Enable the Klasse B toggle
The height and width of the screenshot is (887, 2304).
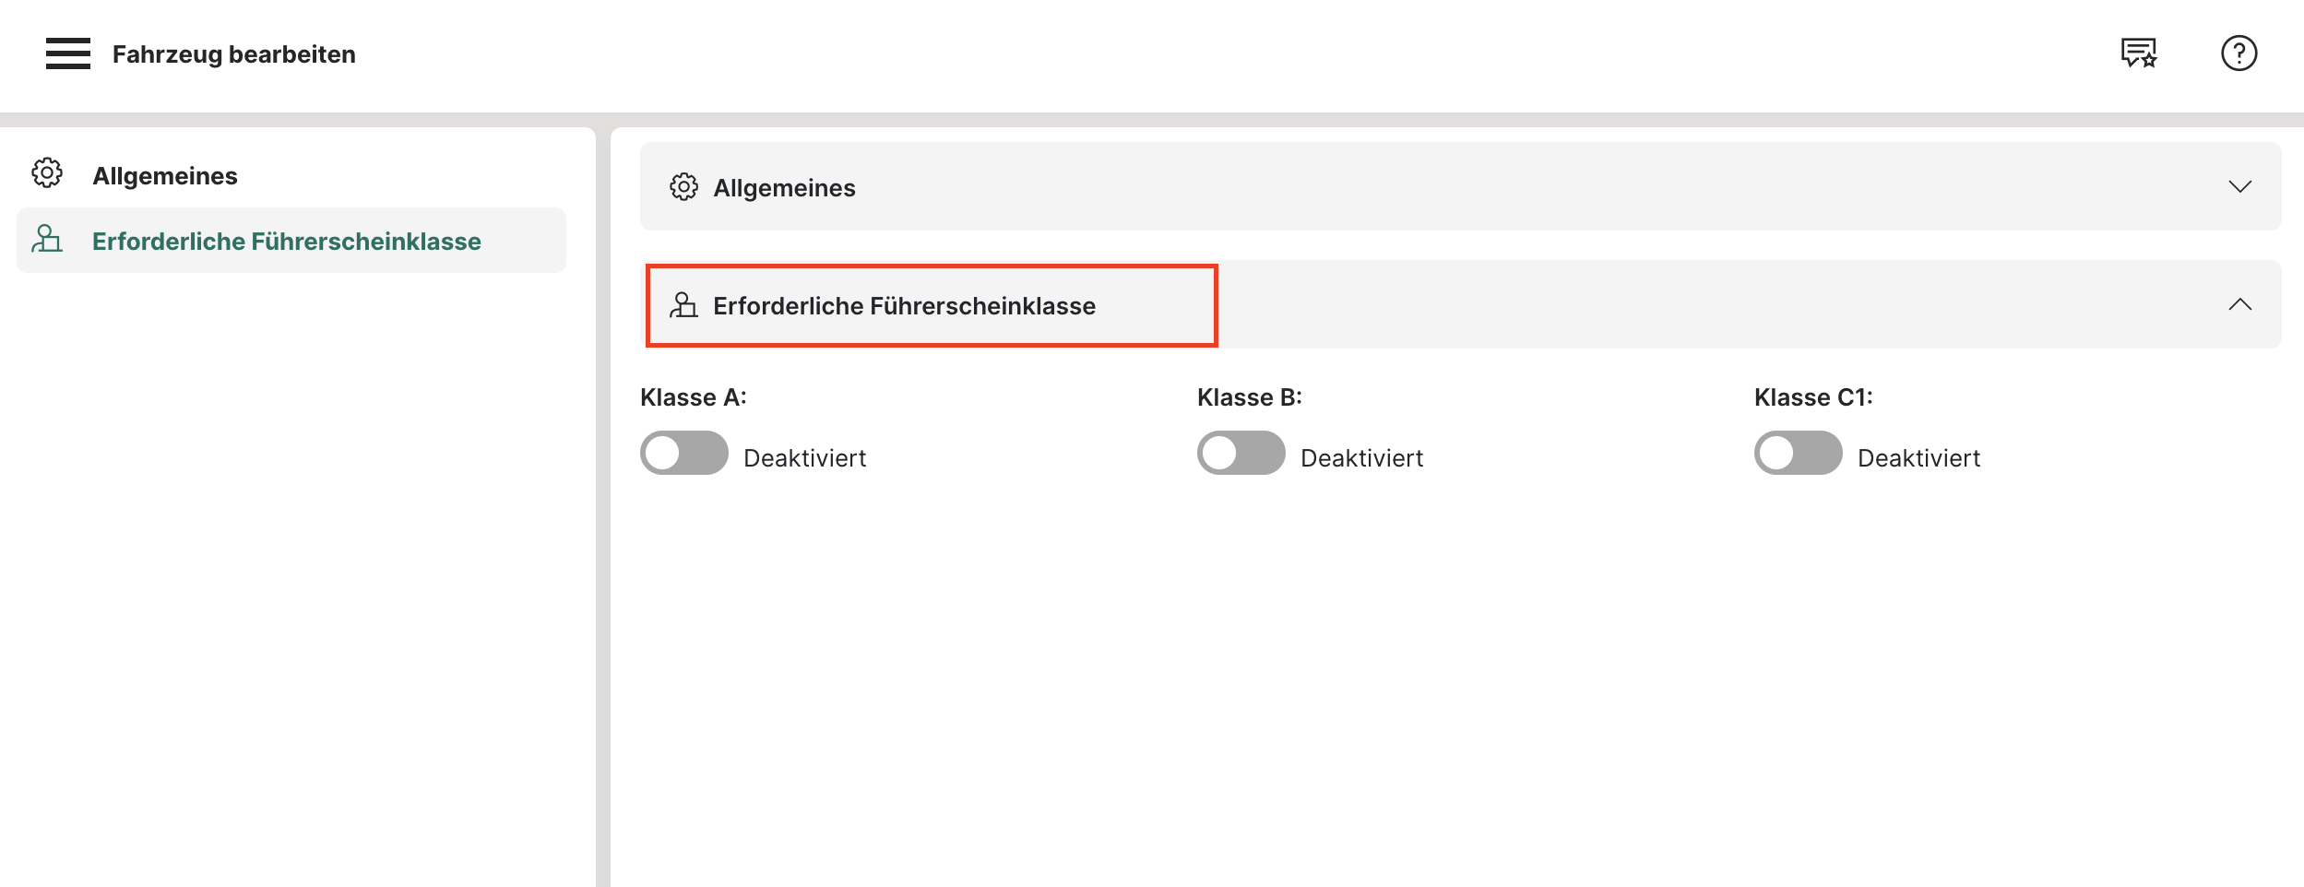(x=1241, y=454)
